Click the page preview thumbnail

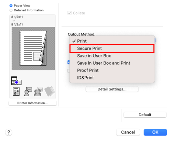pos(33,48)
